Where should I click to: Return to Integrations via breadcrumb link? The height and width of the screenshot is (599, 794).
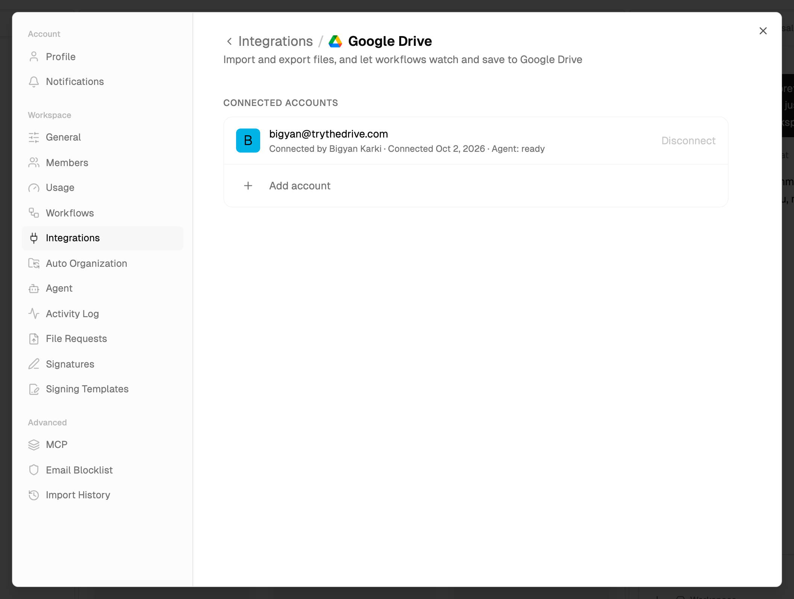click(276, 41)
